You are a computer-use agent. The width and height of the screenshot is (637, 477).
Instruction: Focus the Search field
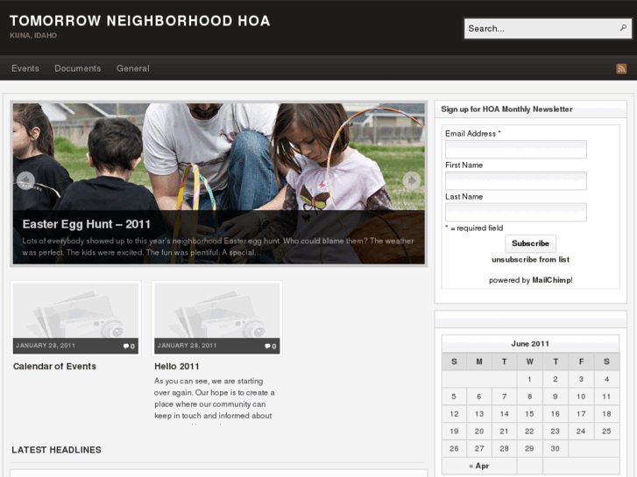pyautogui.click(x=548, y=28)
